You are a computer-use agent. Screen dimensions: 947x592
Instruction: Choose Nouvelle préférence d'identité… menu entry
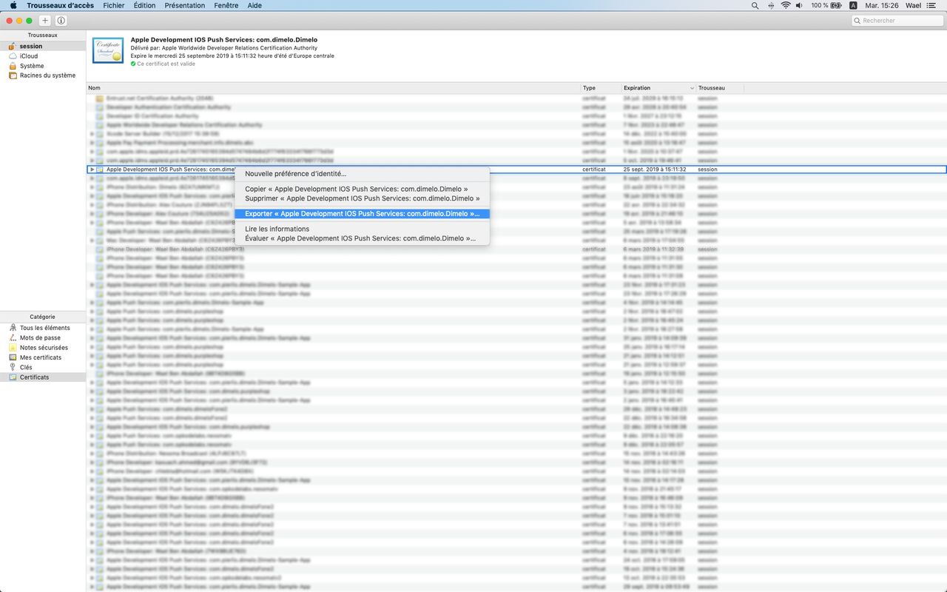pyautogui.click(x=362, y=174)
